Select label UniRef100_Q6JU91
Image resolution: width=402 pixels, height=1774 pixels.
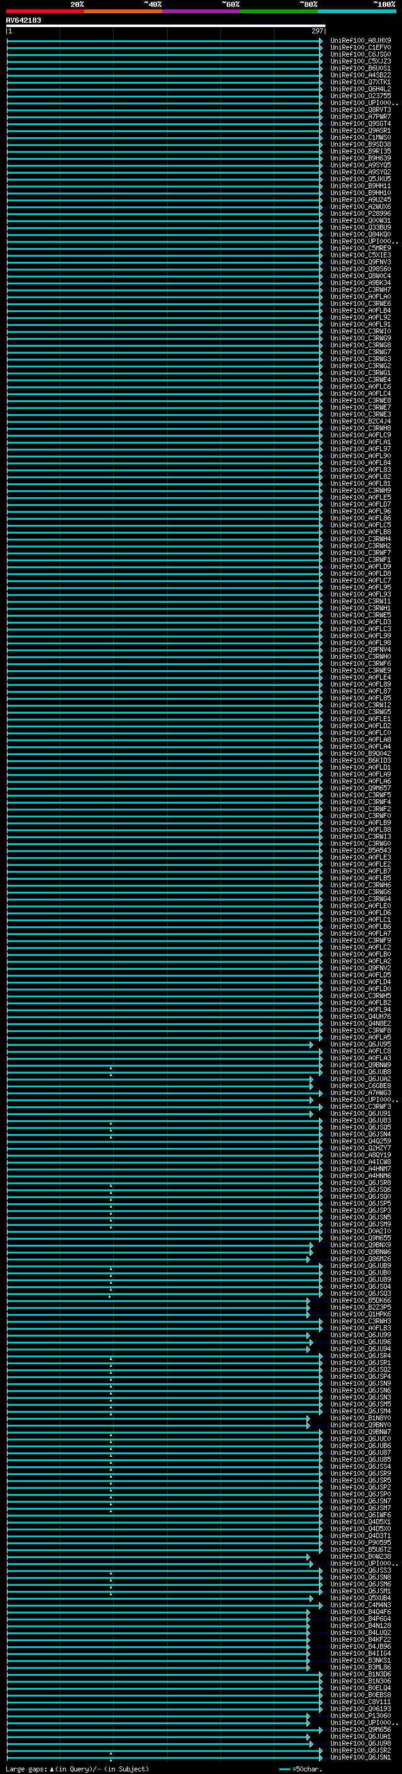click(361, 1114)
